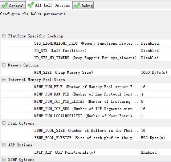Select the Pbuf Options heading
171x162 pixels.
(21, 123)
